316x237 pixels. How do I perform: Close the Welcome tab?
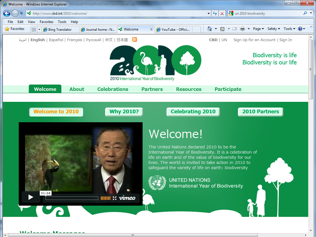151,29
